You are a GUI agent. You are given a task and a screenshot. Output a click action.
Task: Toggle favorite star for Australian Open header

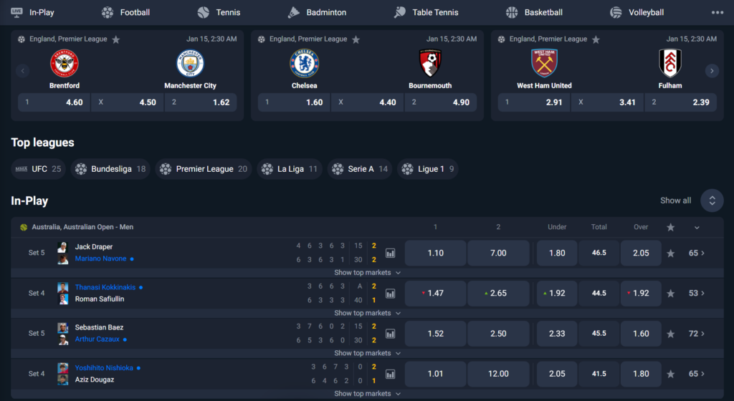(670, 227)
